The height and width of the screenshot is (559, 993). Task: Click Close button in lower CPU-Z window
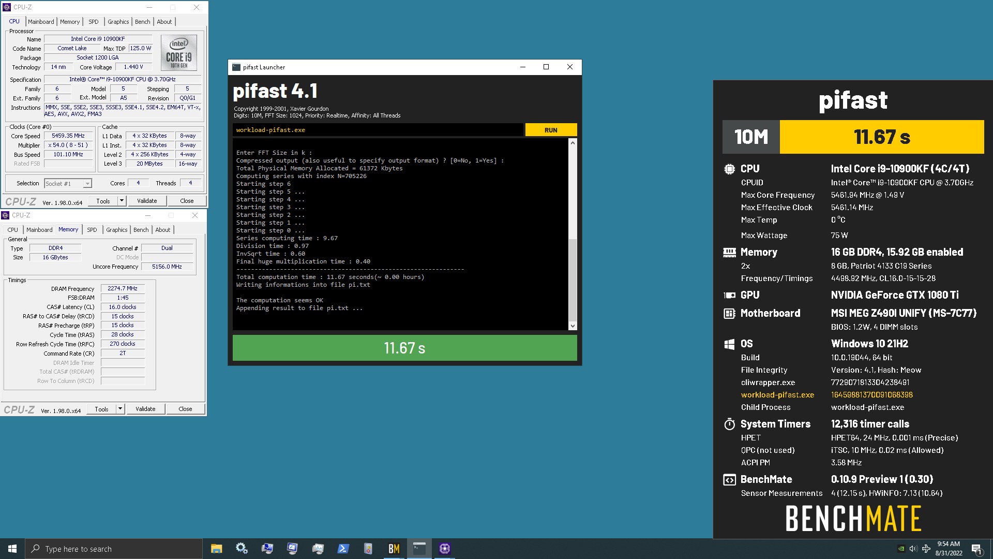click(x=185, y=409)
